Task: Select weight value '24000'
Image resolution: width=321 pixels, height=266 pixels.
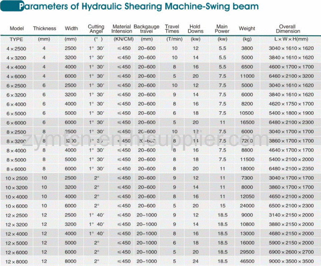Action: (x=247, y=206)
